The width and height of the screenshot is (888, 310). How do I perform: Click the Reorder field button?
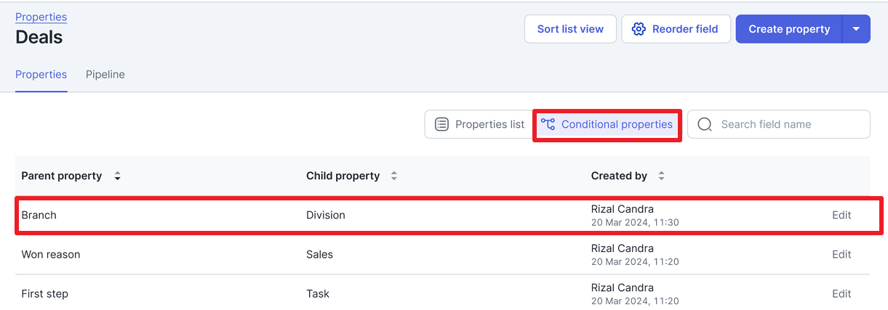tap(676, 29)
